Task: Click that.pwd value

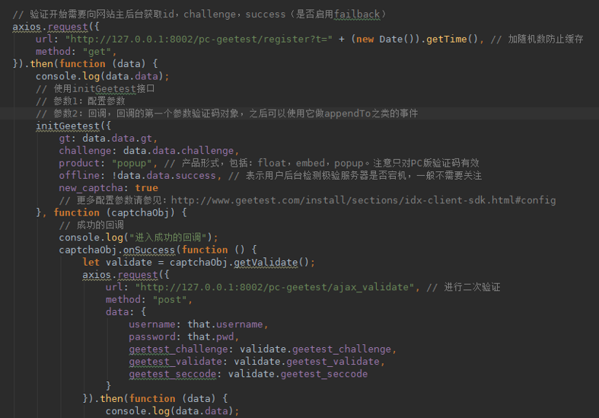Action: [211, 337]
